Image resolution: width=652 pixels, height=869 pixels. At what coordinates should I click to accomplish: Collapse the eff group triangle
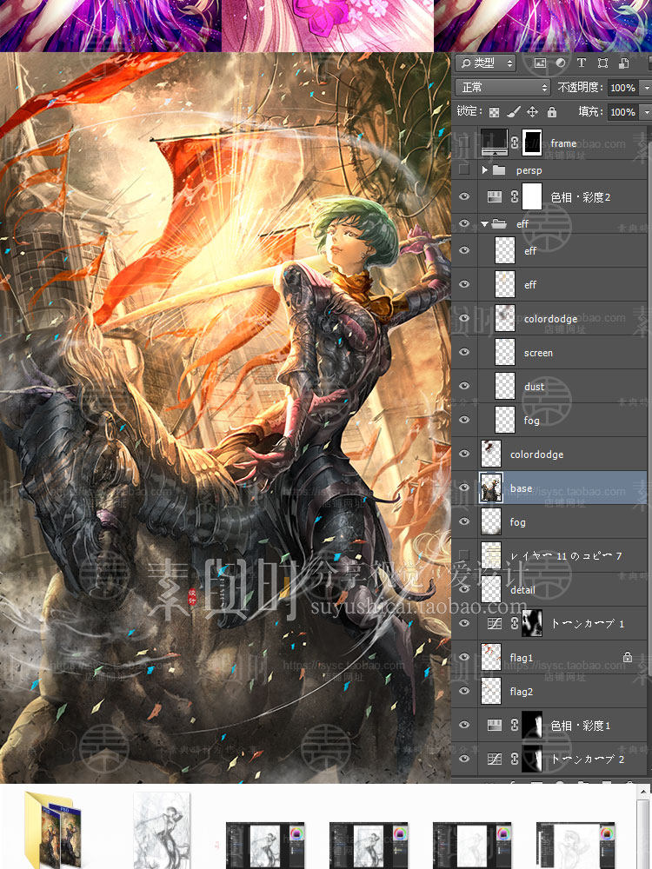(x=484, y=224)
